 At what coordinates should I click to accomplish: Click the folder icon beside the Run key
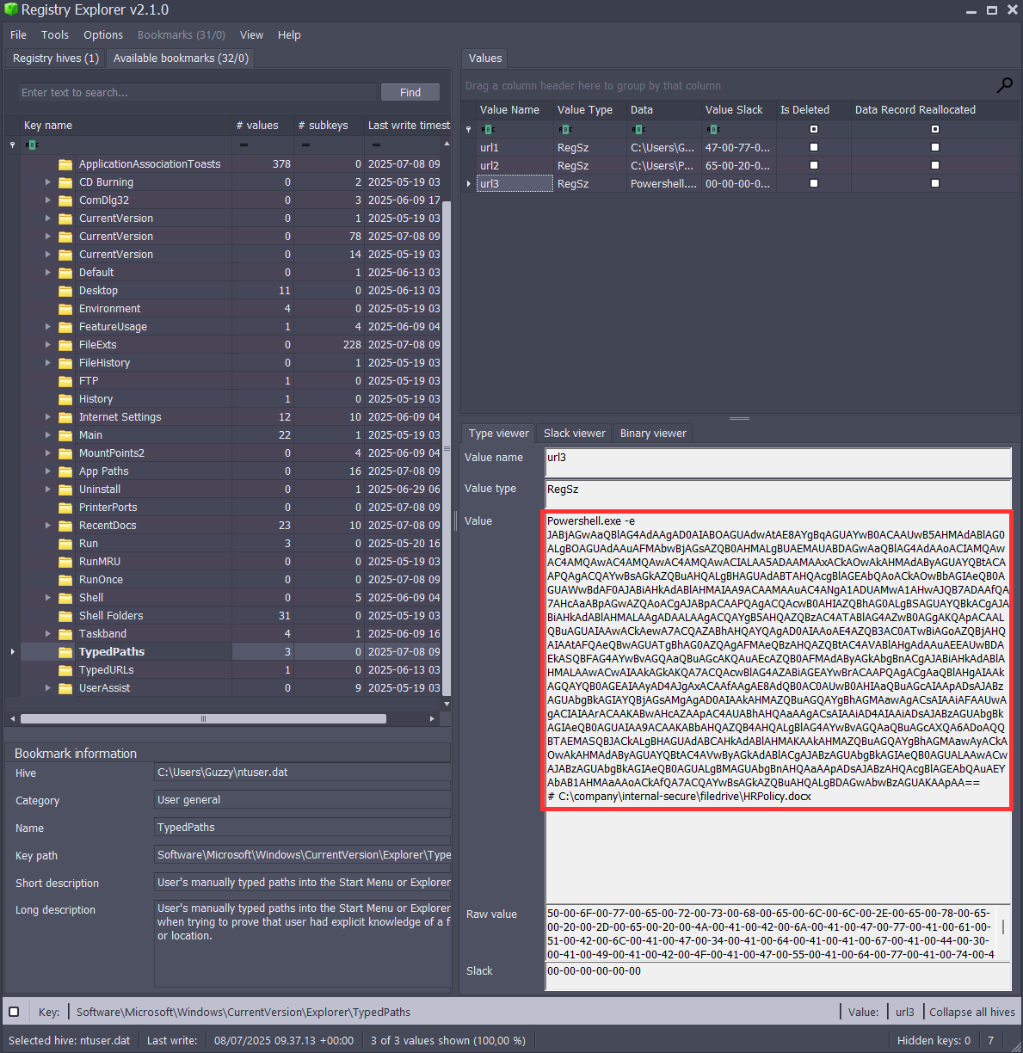[x=66, y=543]
